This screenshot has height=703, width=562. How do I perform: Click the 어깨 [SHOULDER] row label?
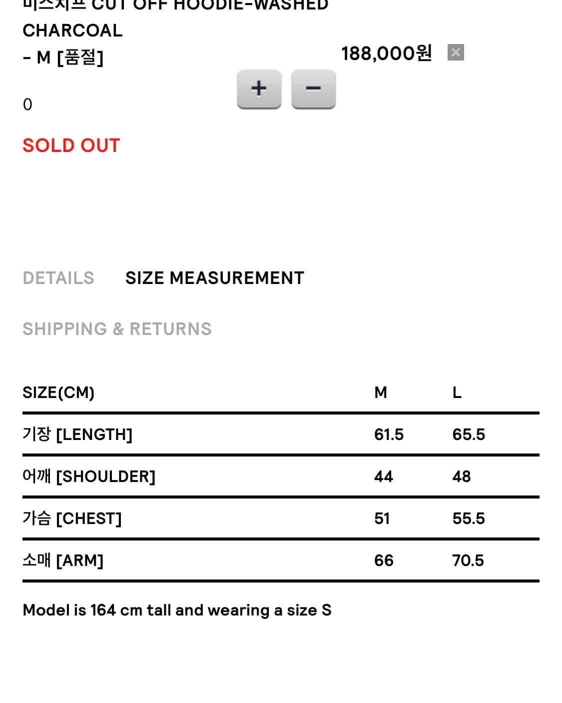(x=89, y=476)
